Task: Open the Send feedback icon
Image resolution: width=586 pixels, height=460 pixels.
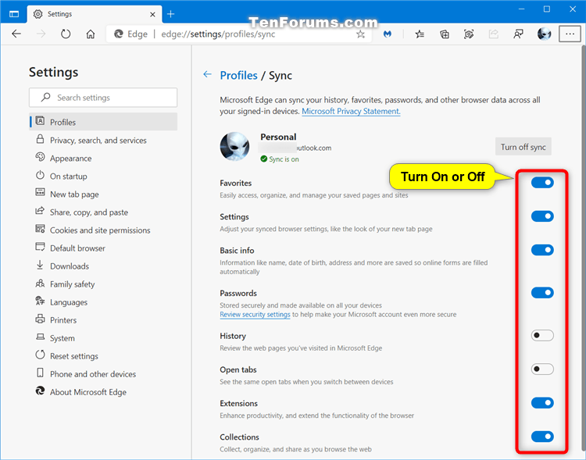Action: pyautogui.click(x=518, y=34)
